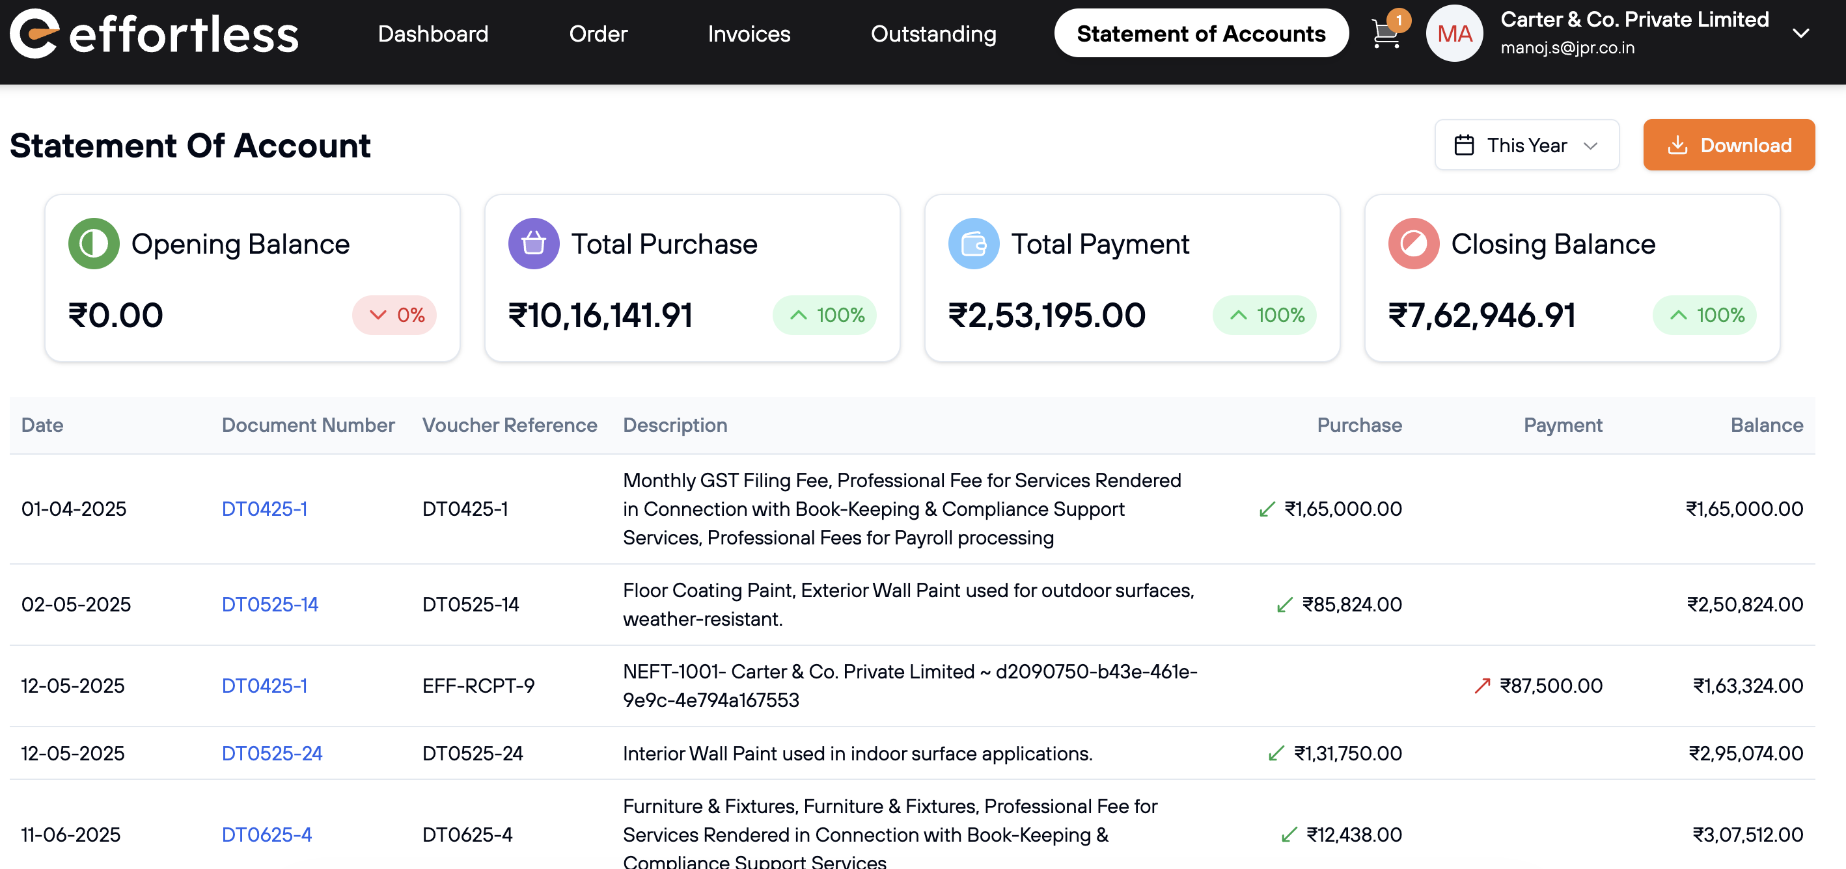The height and width of the screenshot is (869, 1846).
Task: Open the Outstanding menu item
Action: [933, 34]
